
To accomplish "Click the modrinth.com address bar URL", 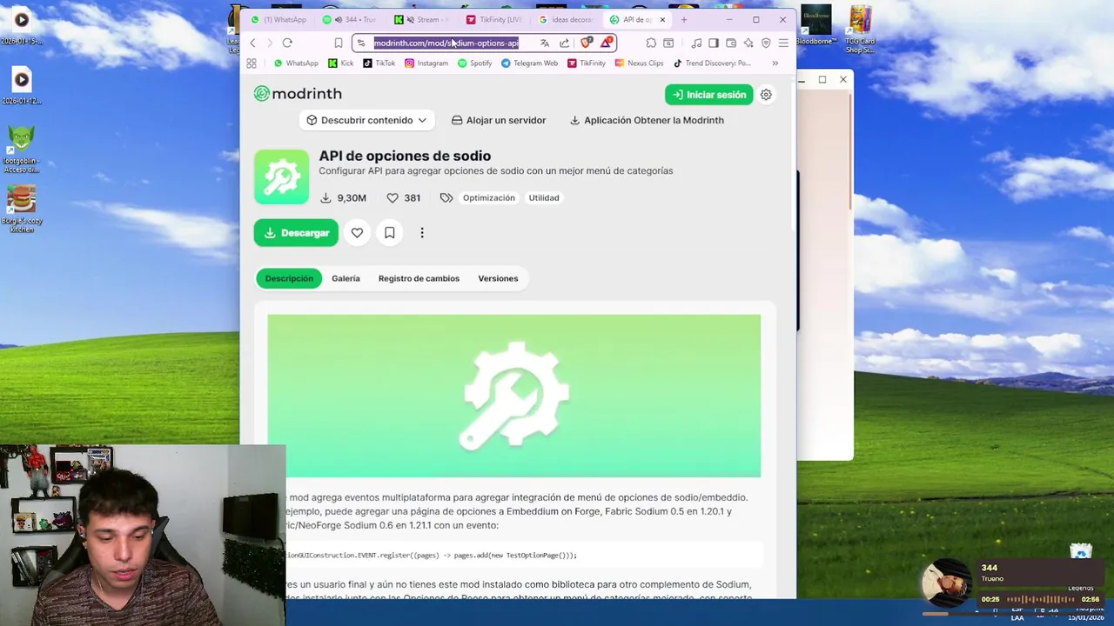I will (x=446, y=43).
